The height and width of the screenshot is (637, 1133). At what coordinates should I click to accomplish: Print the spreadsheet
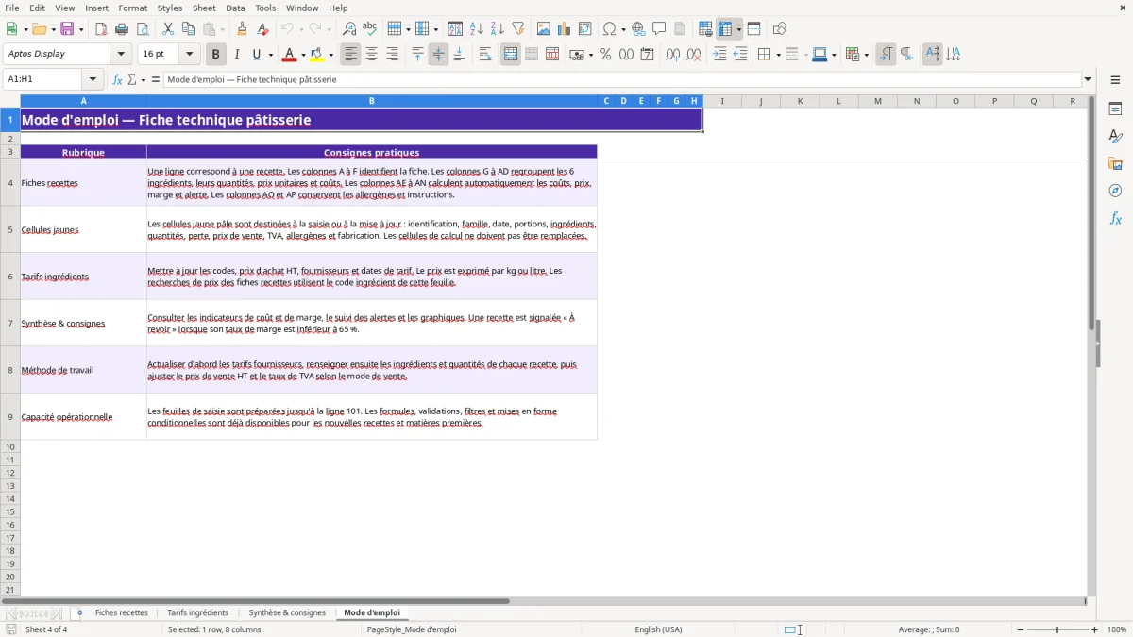pyautogui.click(x=122, y=29)
